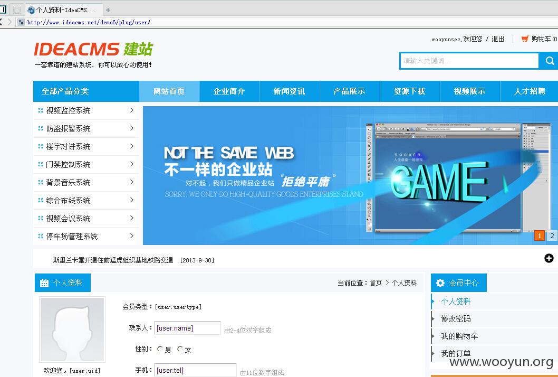This screenshot has height=377, width=558.
Task: Click the bullet icon beside 停车场管理系统
Action: pos(40,236)
